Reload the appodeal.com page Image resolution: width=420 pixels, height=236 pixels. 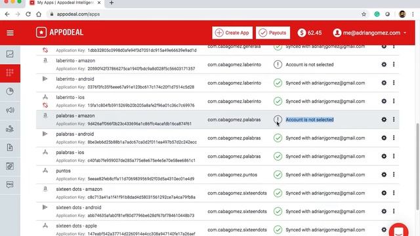tap(28, 14)
